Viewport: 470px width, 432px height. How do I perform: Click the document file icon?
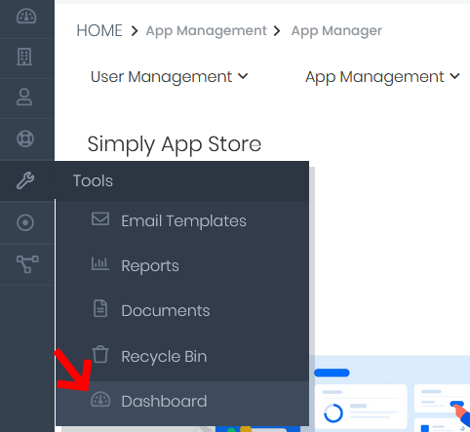[x=100, y=308]
